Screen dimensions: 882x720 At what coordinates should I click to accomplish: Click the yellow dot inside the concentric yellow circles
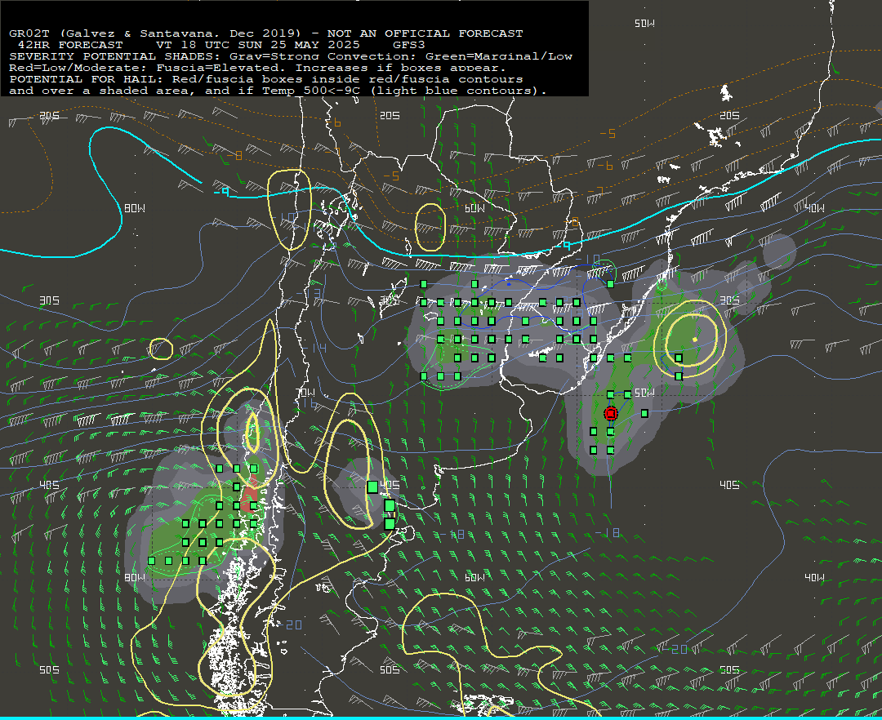[695, 340]
